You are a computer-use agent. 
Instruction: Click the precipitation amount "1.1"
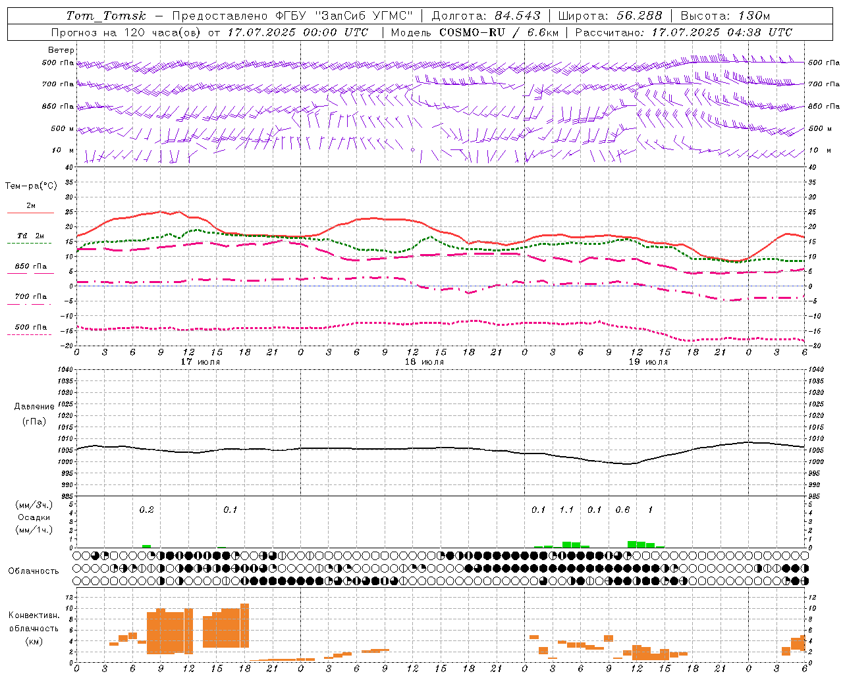point(566,509)
